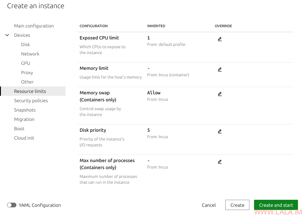Edit the Disk priority override
Image resolution: width=305 pixels, height=217 pixels.
coord(220,131)
